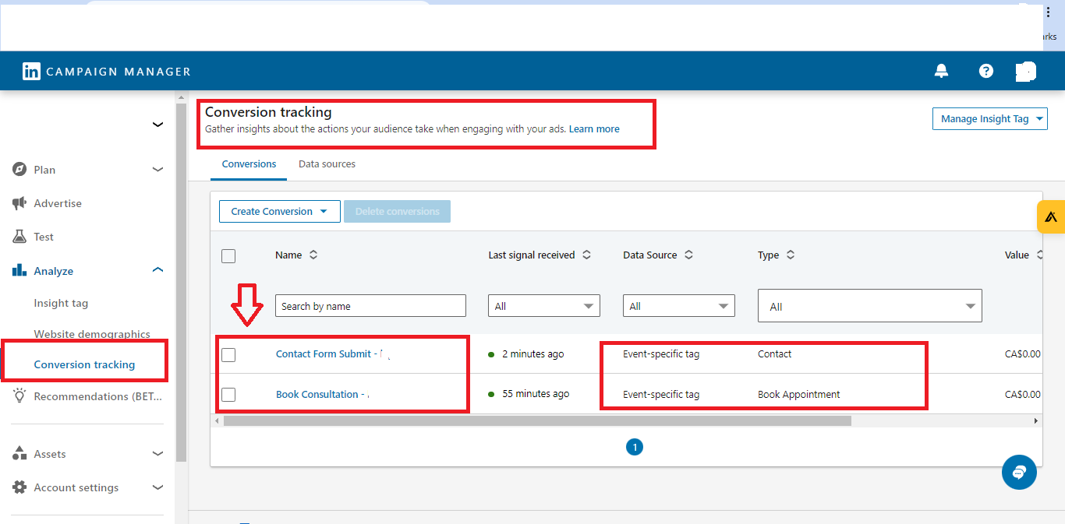Click inside the Search by name field
Image resolution: width=1065 pixels, height=524 pixels.
click(x=370, y=305)
